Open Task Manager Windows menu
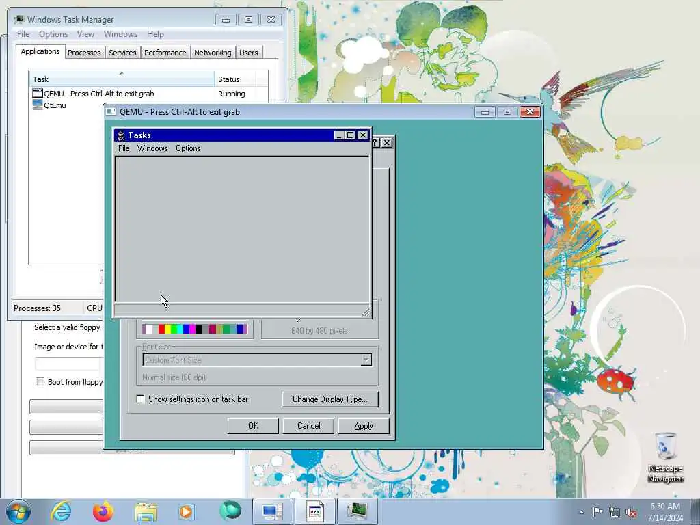This screenshot has width=700, height=525. [x=120, y=34]
